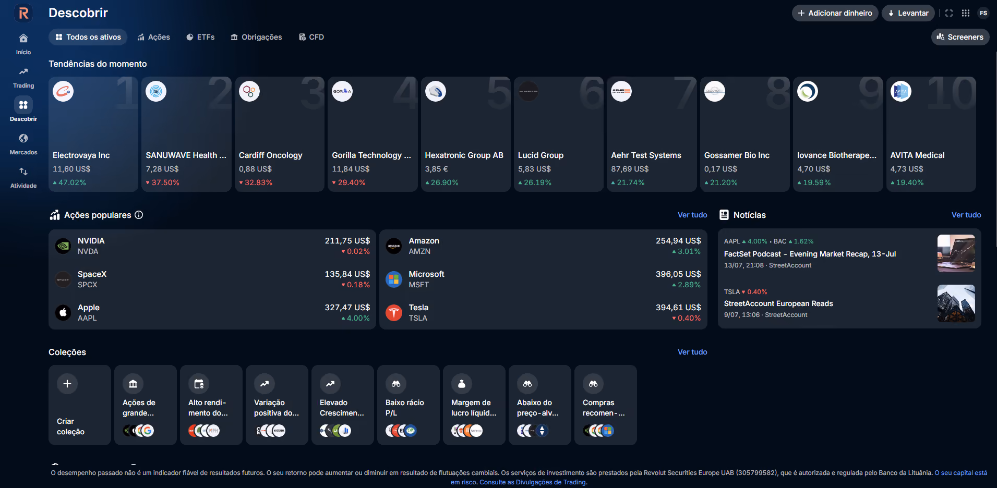
Task: Open the FactSet Podcast news thumbnail
Action: [x=956, y=253]
